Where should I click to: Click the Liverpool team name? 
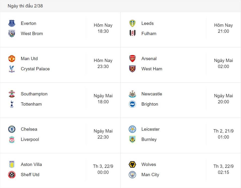tap(30, 139)
